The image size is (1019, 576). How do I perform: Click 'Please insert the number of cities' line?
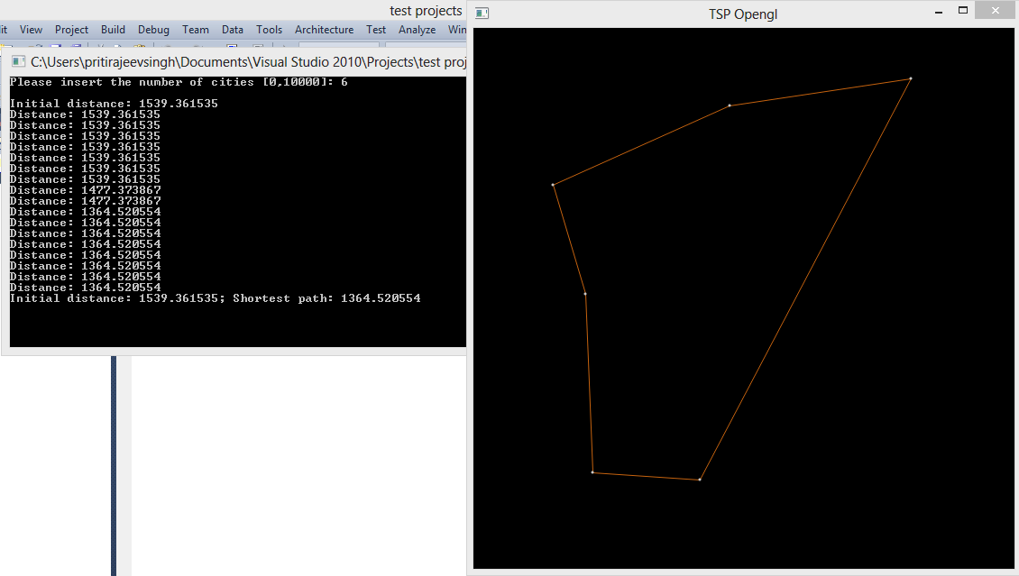click(x=179, y=82)
